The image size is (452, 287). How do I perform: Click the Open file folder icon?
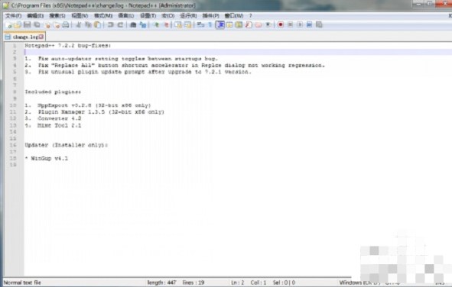tap(18, 24)
